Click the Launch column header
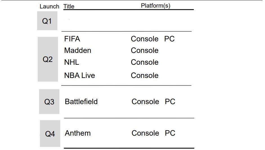 tap(49, 6)
